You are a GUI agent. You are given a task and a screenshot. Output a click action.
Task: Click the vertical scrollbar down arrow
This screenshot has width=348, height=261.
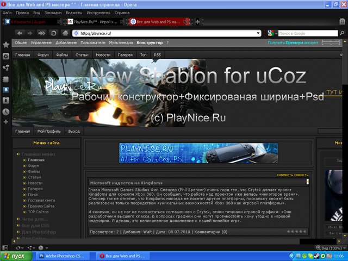tap(345, 235)
